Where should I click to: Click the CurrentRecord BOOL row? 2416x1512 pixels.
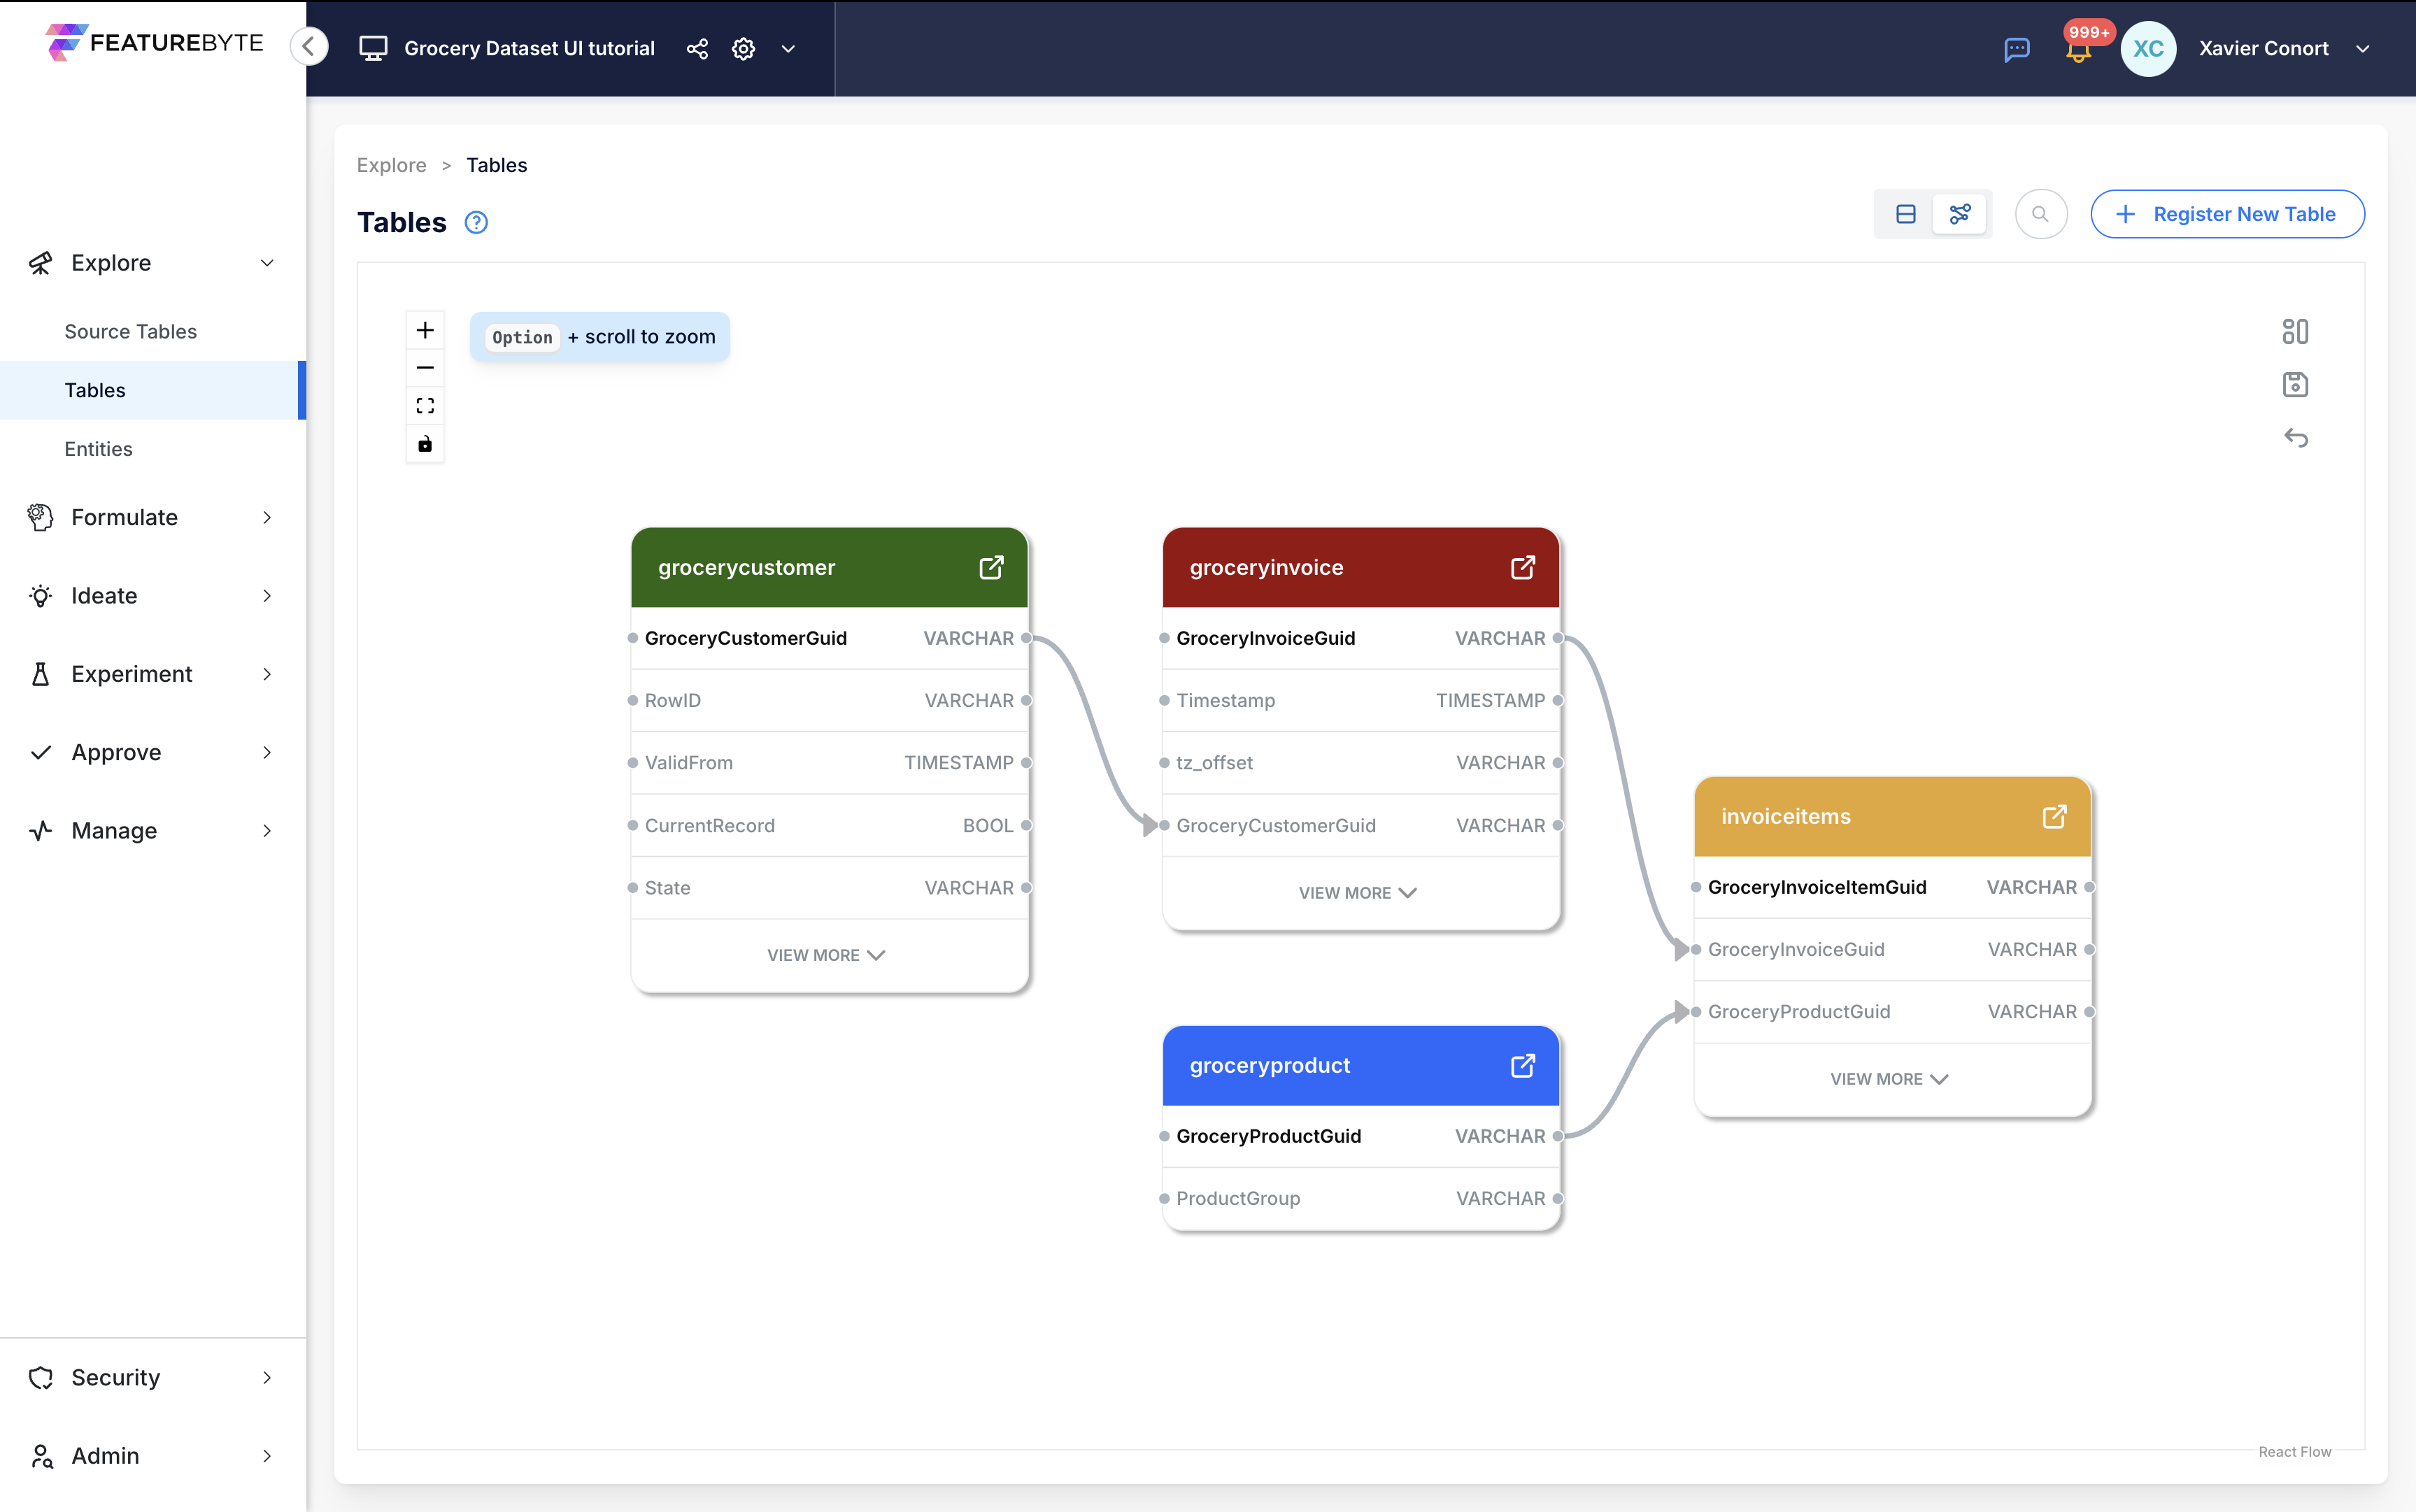tap(829, 825)
